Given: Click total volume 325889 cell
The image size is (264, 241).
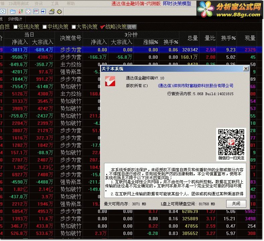Looking at the screenshot, I should 190,219.
